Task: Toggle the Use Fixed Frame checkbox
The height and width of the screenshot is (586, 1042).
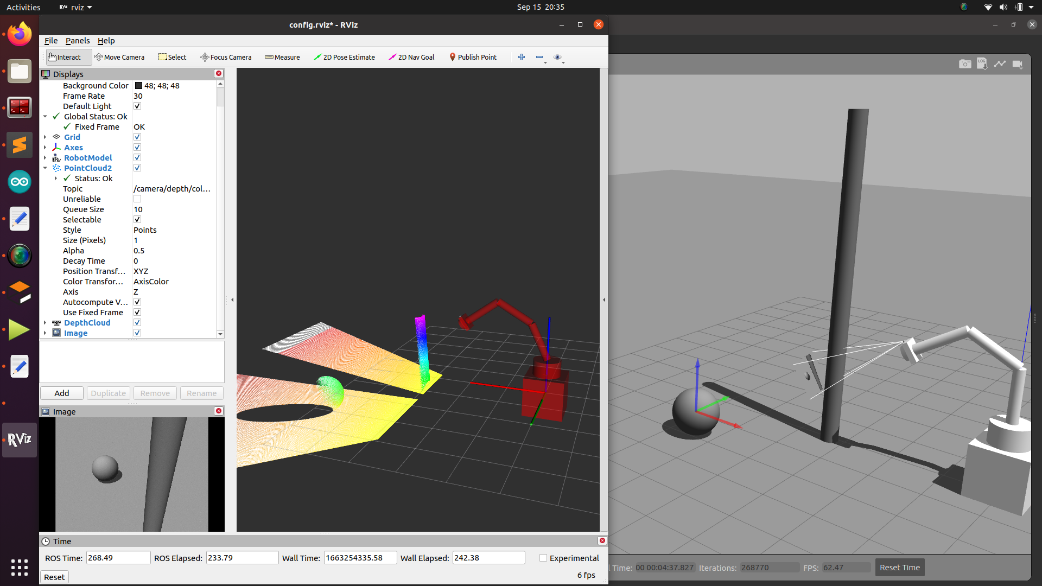Action: (x=137, y=313)
